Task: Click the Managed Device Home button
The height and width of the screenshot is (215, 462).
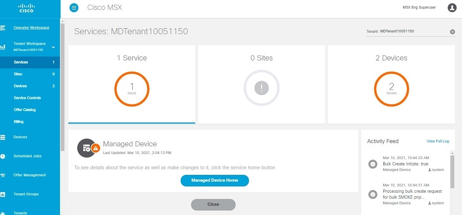Action: (x=215, y=180)
